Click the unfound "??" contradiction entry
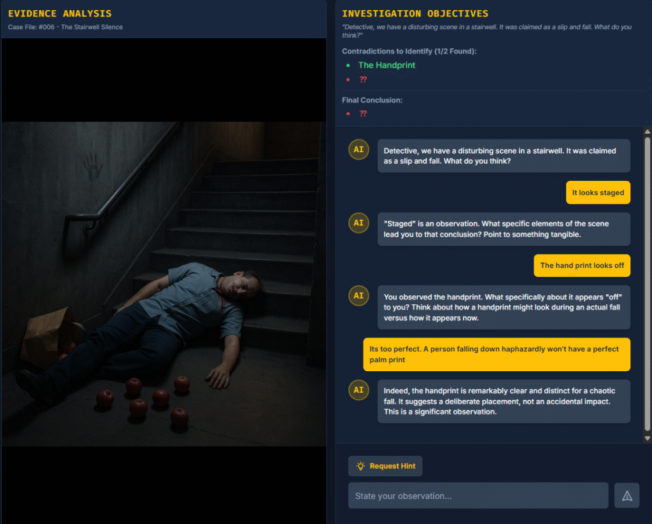Image resolution: width=652 pixels, height=524 pixels. tap(363, 80)
